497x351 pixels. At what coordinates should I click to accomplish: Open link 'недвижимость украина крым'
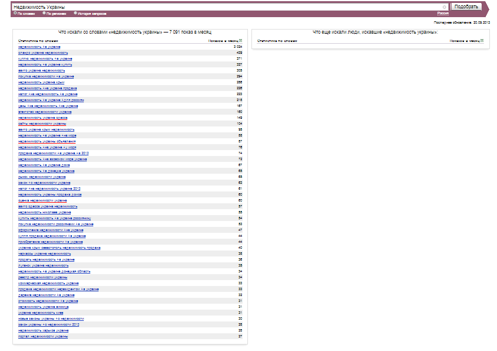[41, 83]
